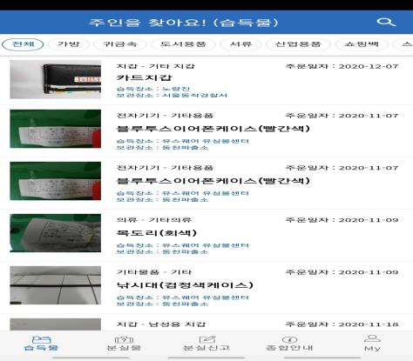413x361 pixels.
Task: Open the 지갑 - 남성용 지갑 listing
Action: pyautogui.click(x=206, y=324)
